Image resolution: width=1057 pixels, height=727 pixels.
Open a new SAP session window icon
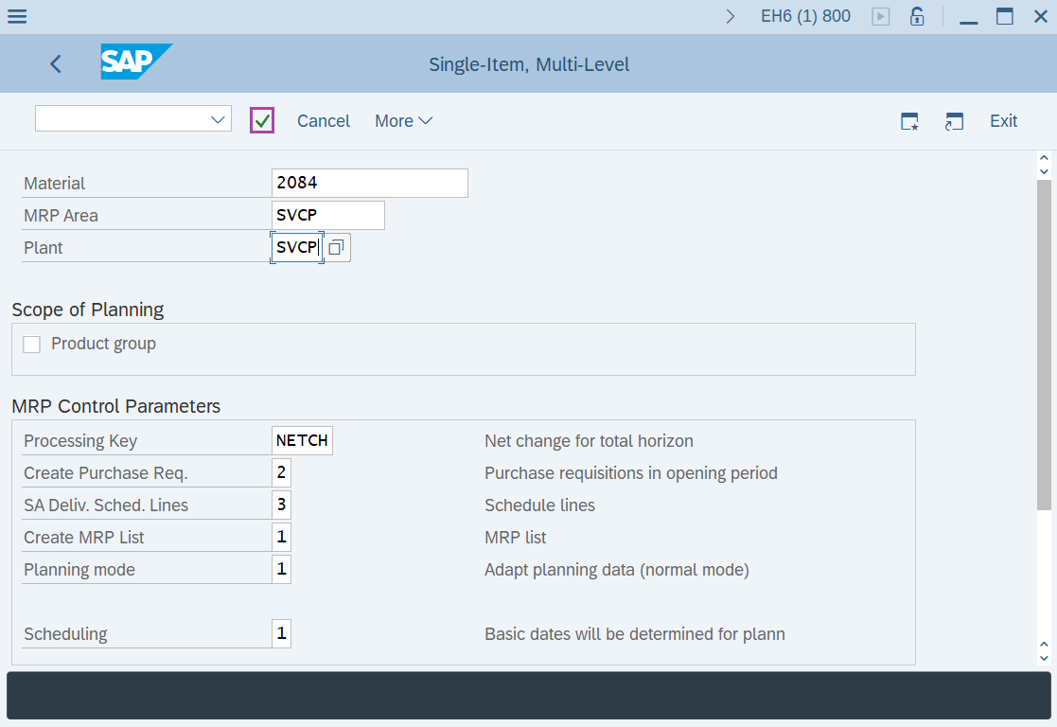pos(954,121)
